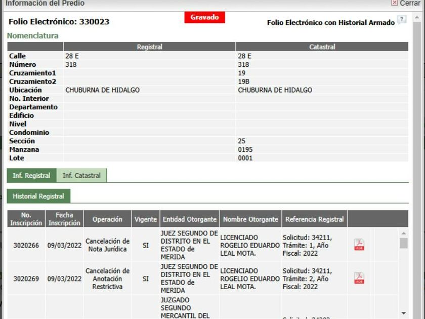Viewport: 425px width, 319px height.
Task: Click history table scroll-up arrow
Action: pyautogui.click(x=404, y=233)
